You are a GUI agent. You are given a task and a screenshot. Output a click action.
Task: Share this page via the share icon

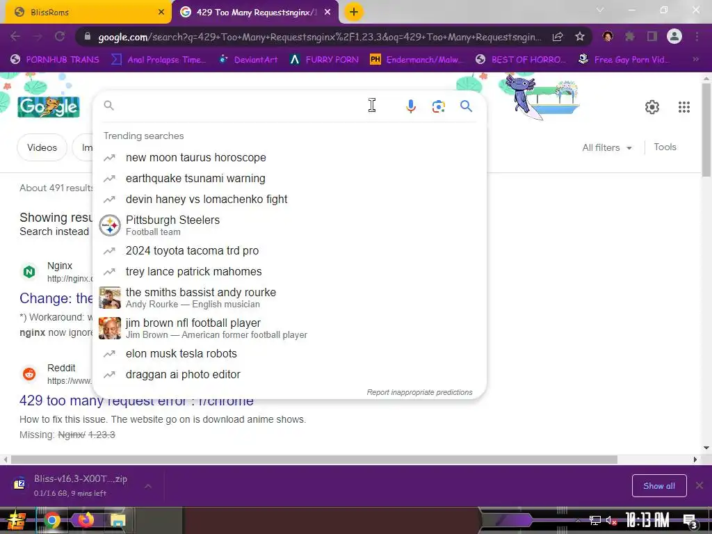pyautogui.click(x=557, y=36)
